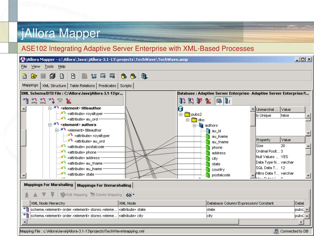Select the Mappings tab
The height and width of the screenshot is (236, 314).
[30, 85]
